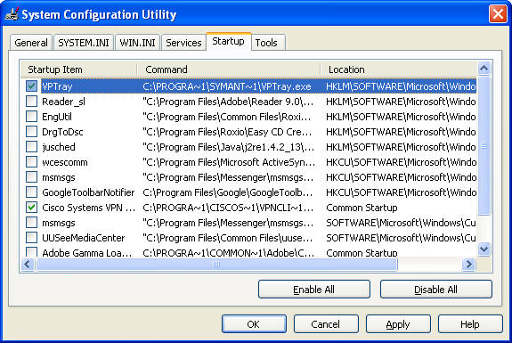This screenshot has height=343, width=512.
Task: Sort by the Location column header
Action: 399,69
